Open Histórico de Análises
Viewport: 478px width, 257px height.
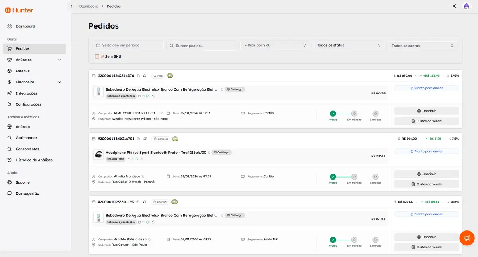(x=34, y=160)
